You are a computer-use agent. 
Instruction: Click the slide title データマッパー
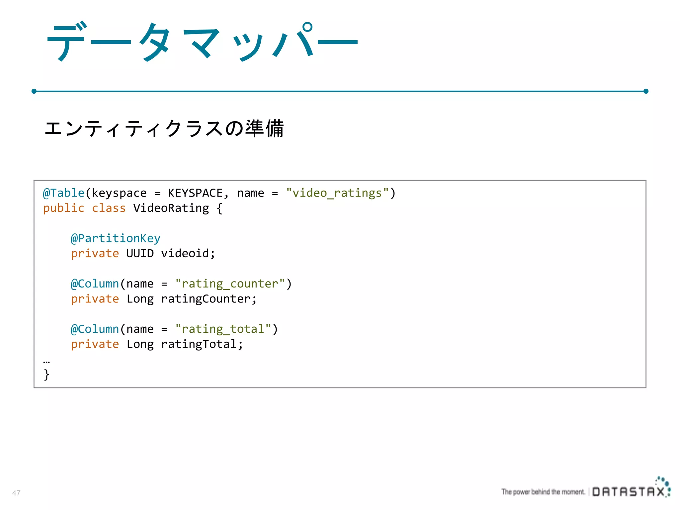[x=202, y=42]
